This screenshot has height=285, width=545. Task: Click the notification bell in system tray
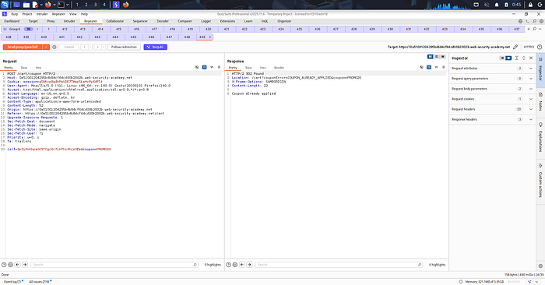tap(497, 5)
